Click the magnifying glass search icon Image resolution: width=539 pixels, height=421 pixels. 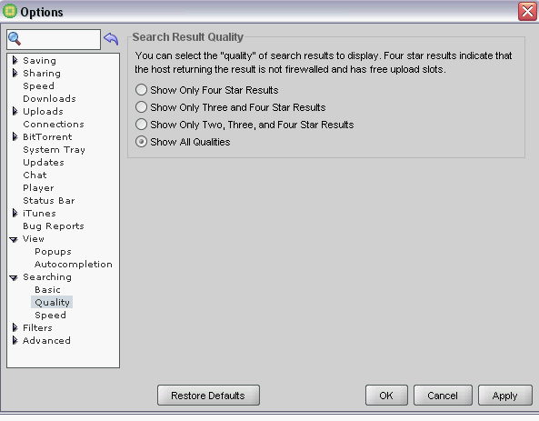coord(15,38)
